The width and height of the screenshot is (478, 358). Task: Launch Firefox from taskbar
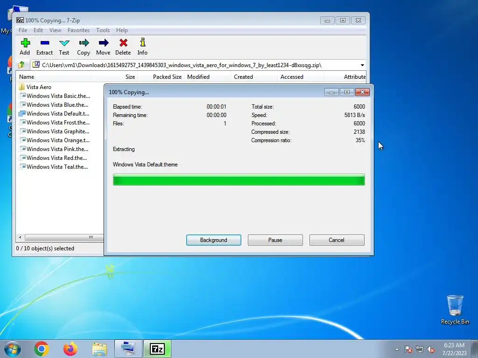[70, 349]
